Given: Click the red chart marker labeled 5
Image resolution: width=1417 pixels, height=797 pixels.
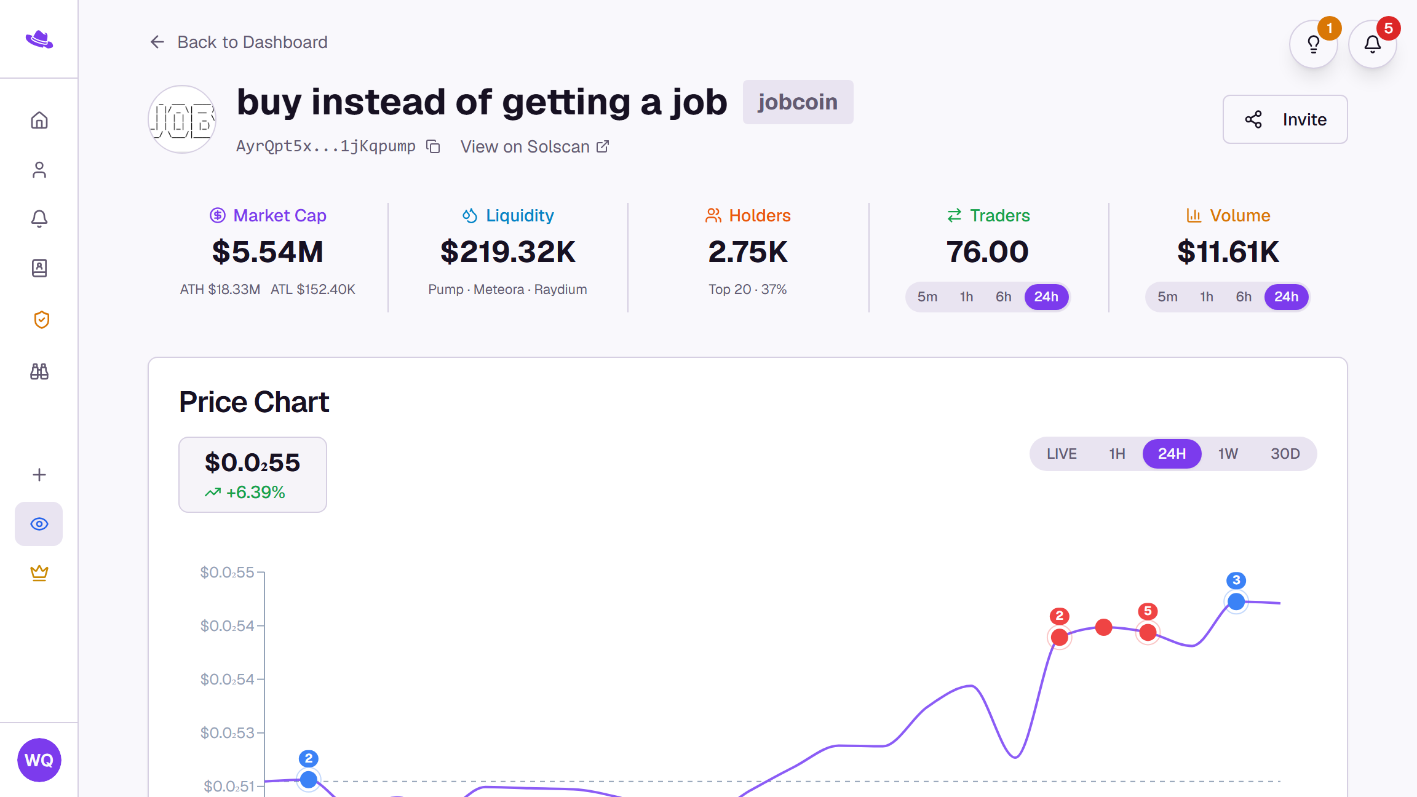Looking at the screenshot, I should [x=1148, y=632].
